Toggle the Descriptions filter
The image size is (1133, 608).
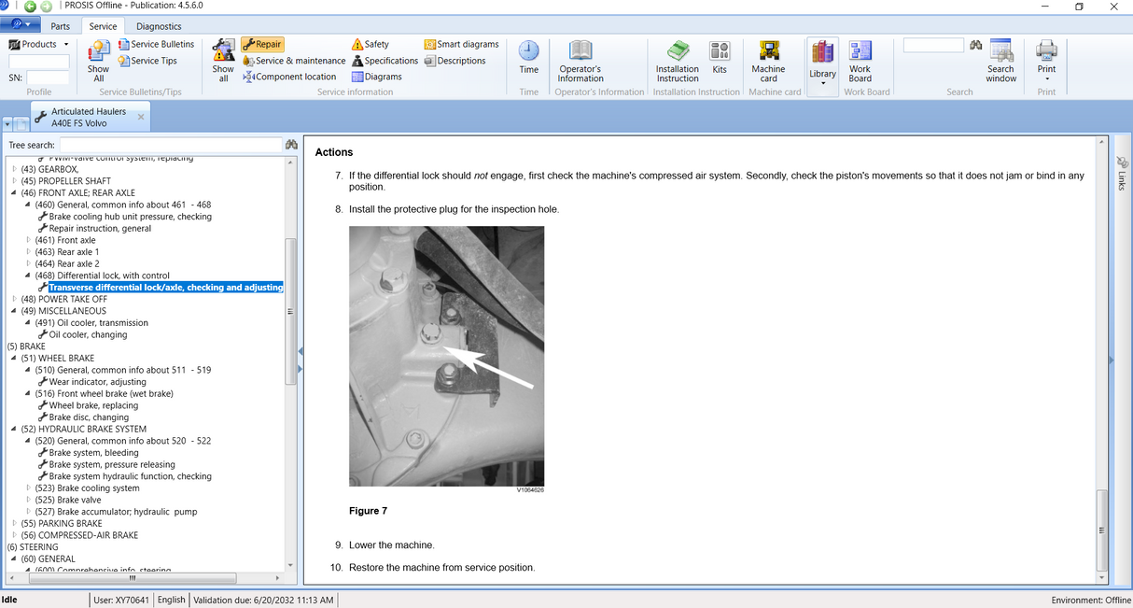click(455, 61)
